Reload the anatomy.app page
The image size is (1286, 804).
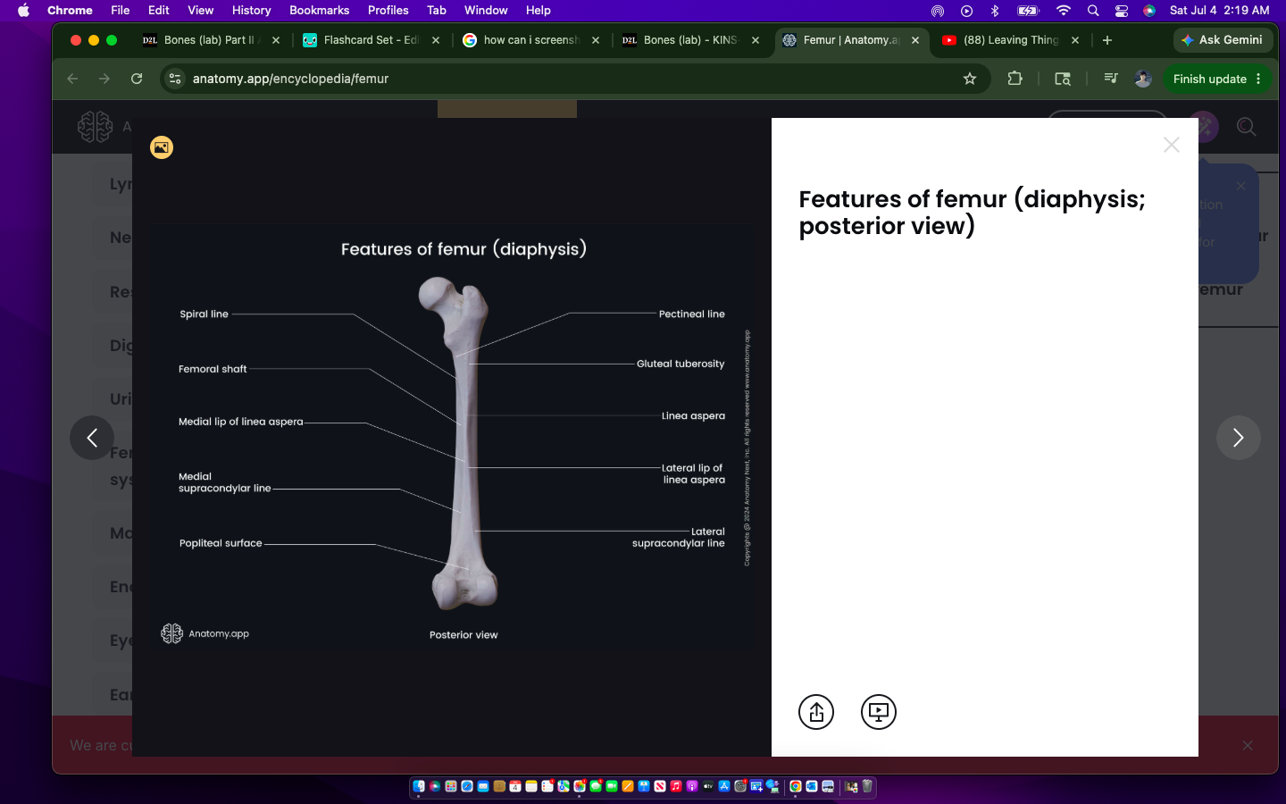coord(137,79)
